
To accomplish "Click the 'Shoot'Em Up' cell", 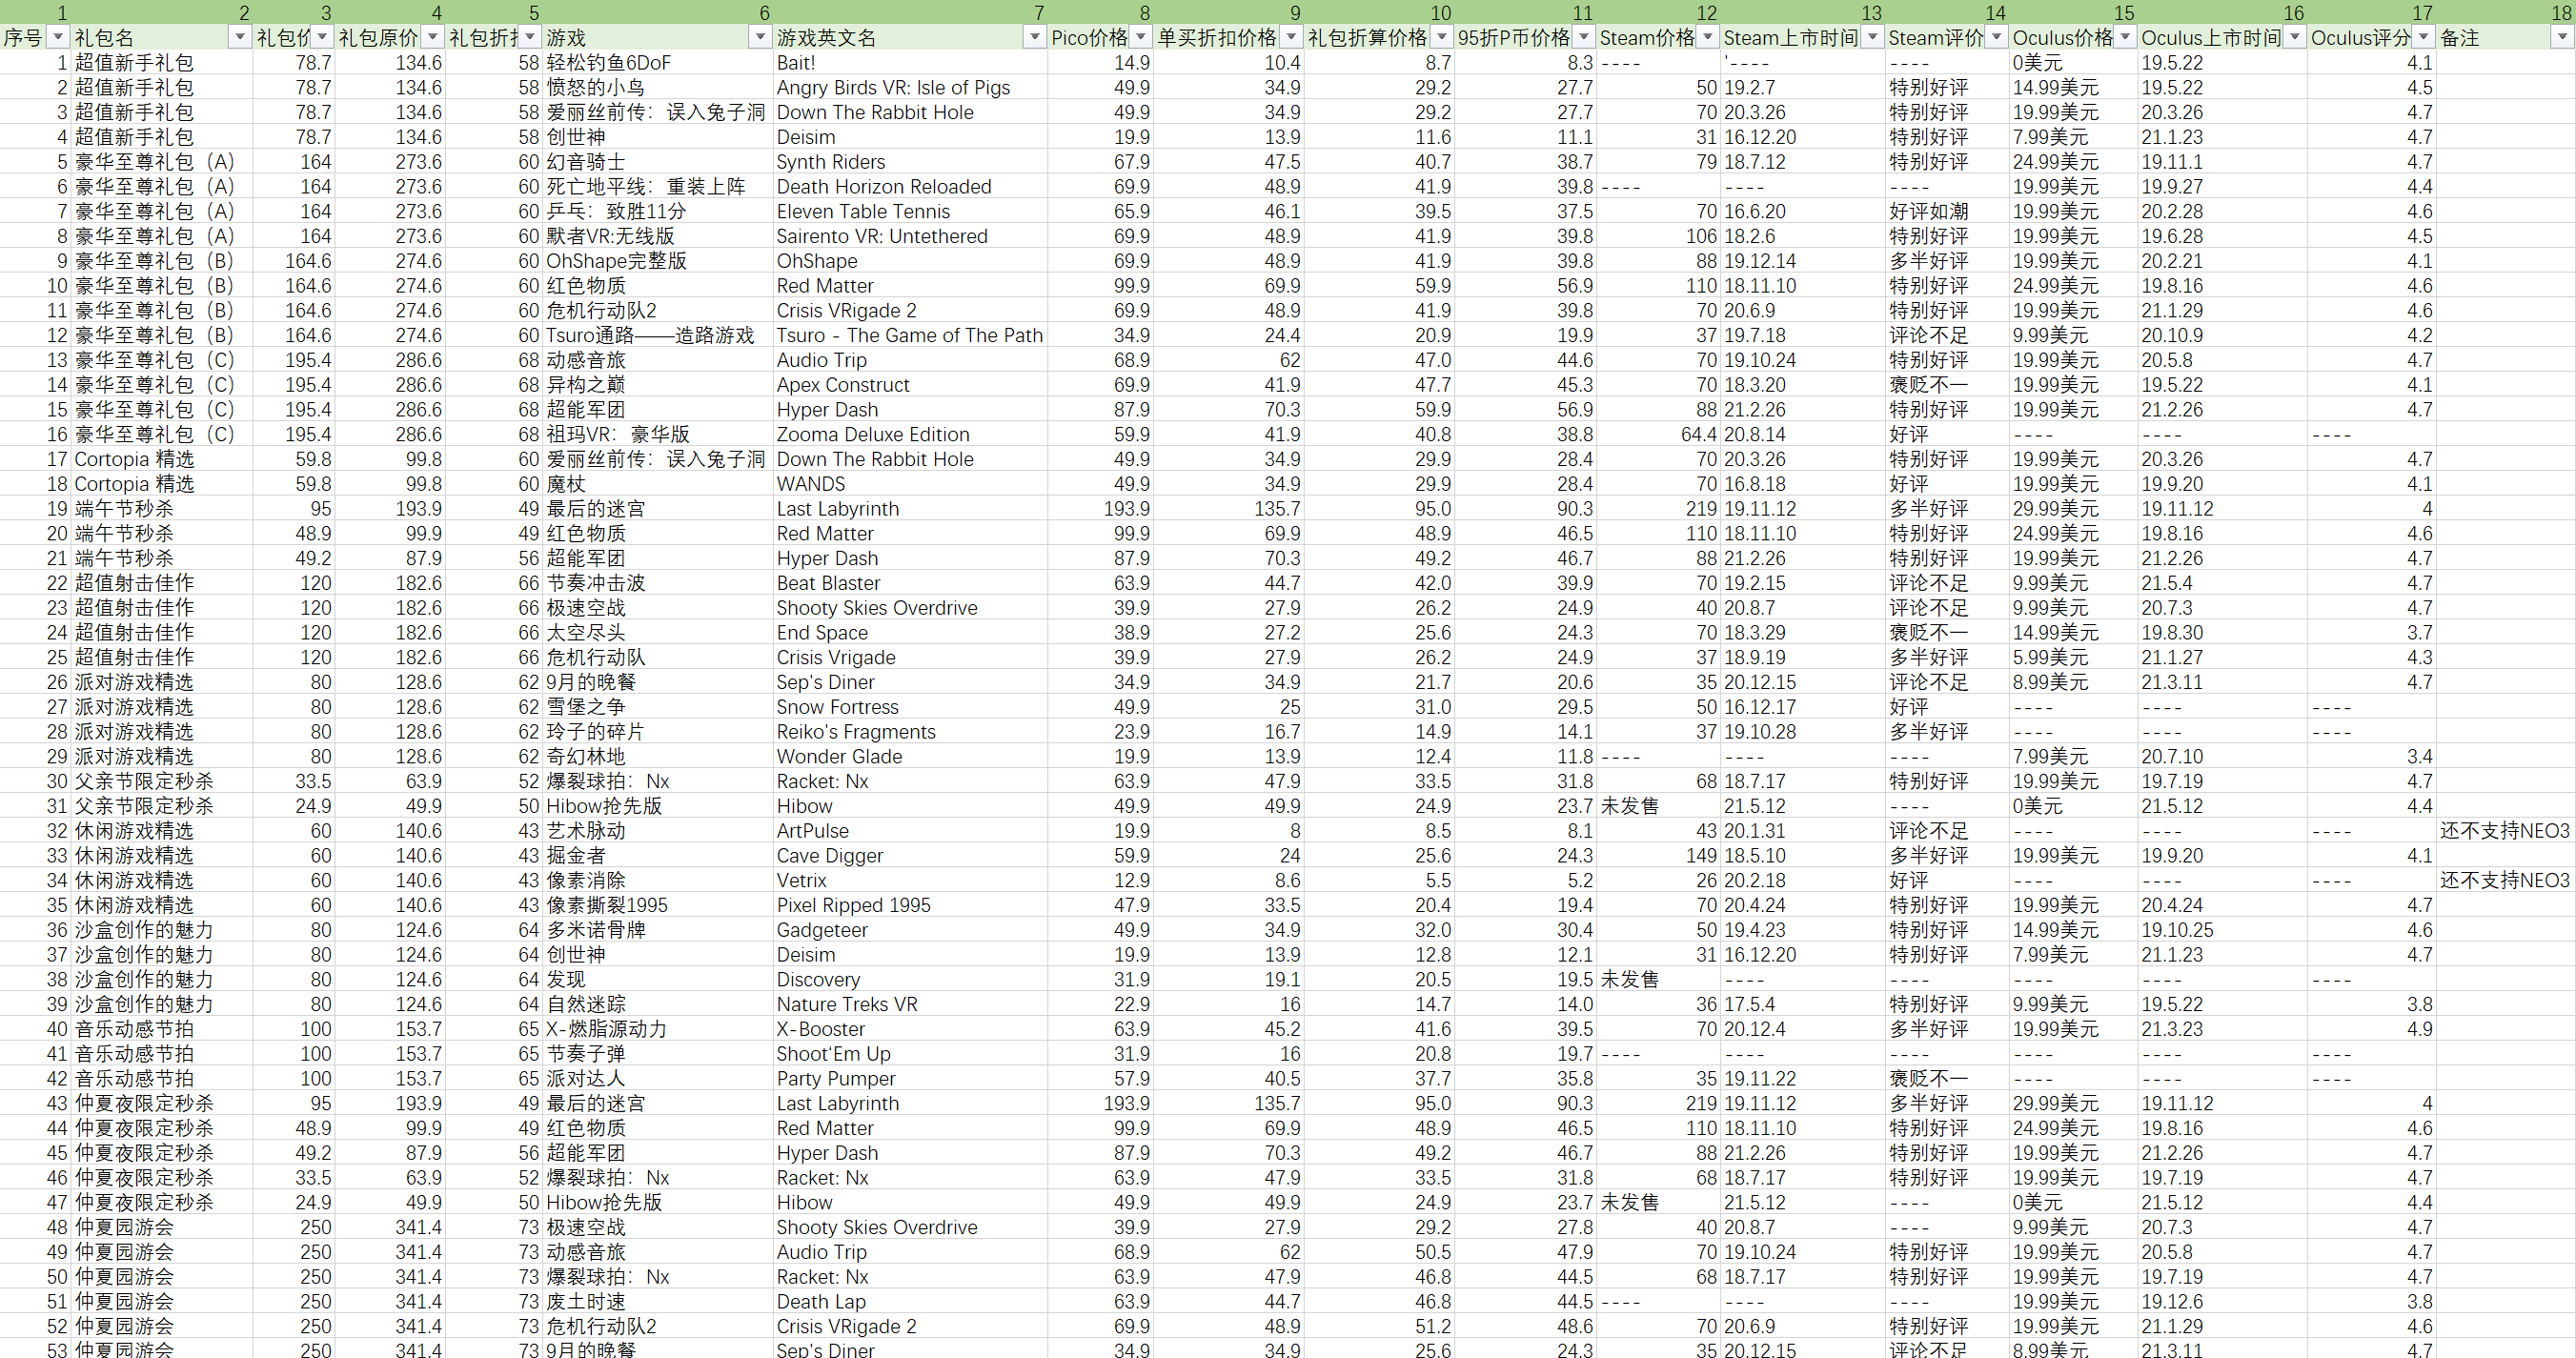I will click(x=910, y=1053).
